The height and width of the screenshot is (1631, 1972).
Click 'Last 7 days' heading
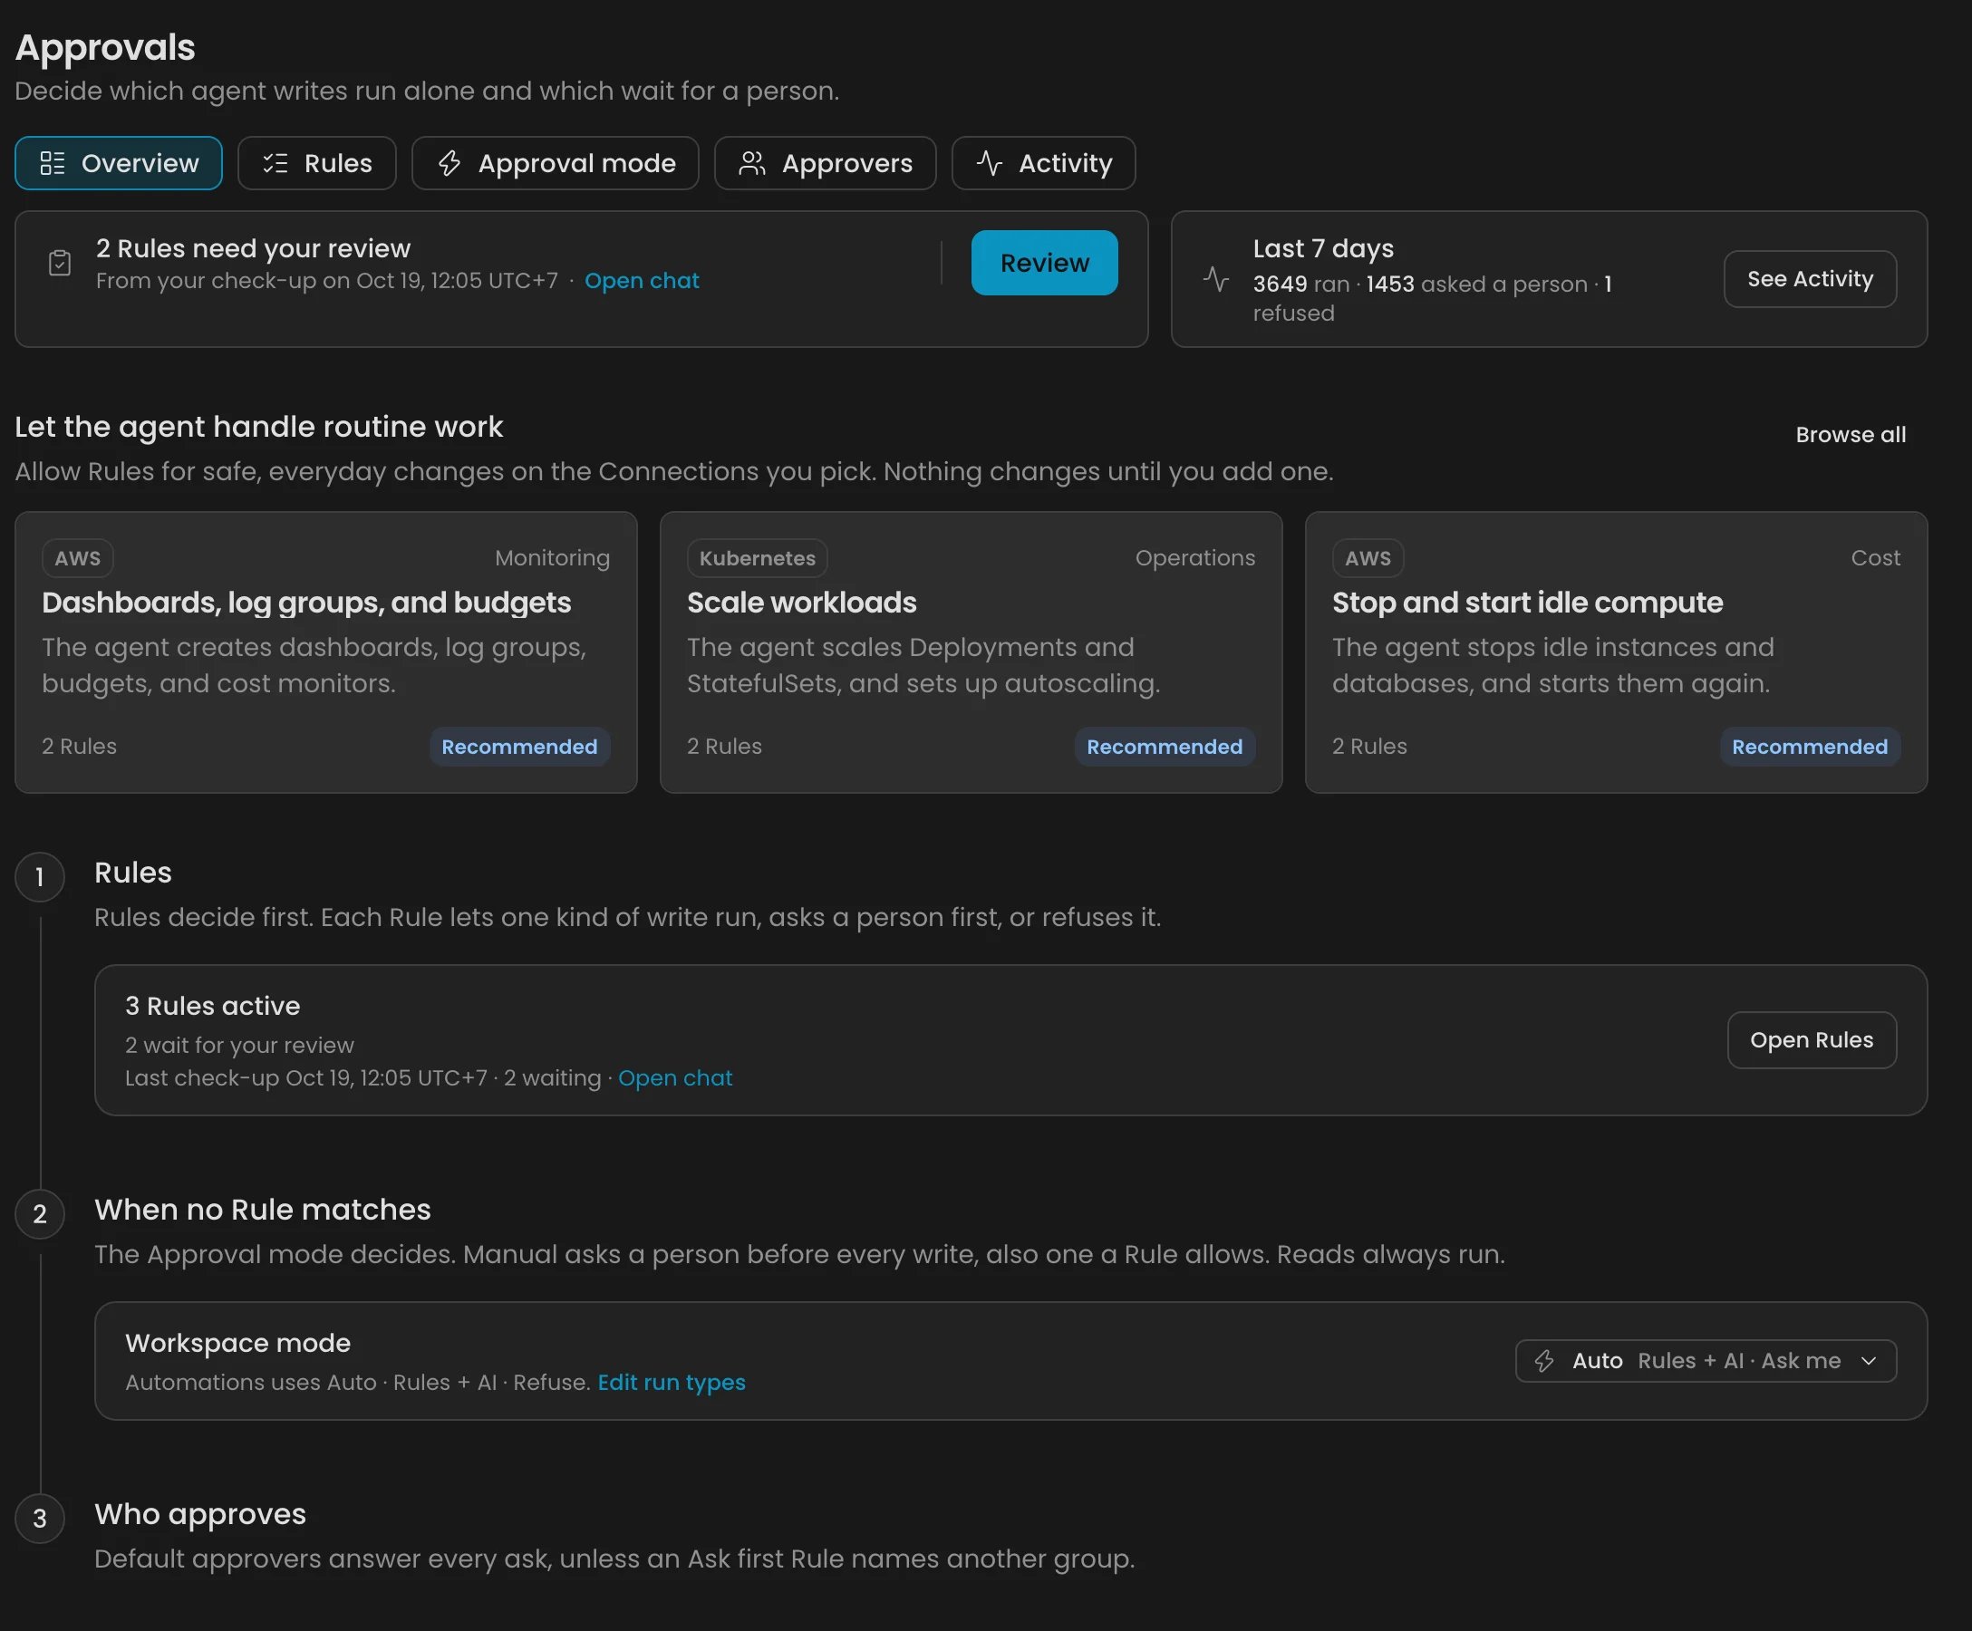1323,248
